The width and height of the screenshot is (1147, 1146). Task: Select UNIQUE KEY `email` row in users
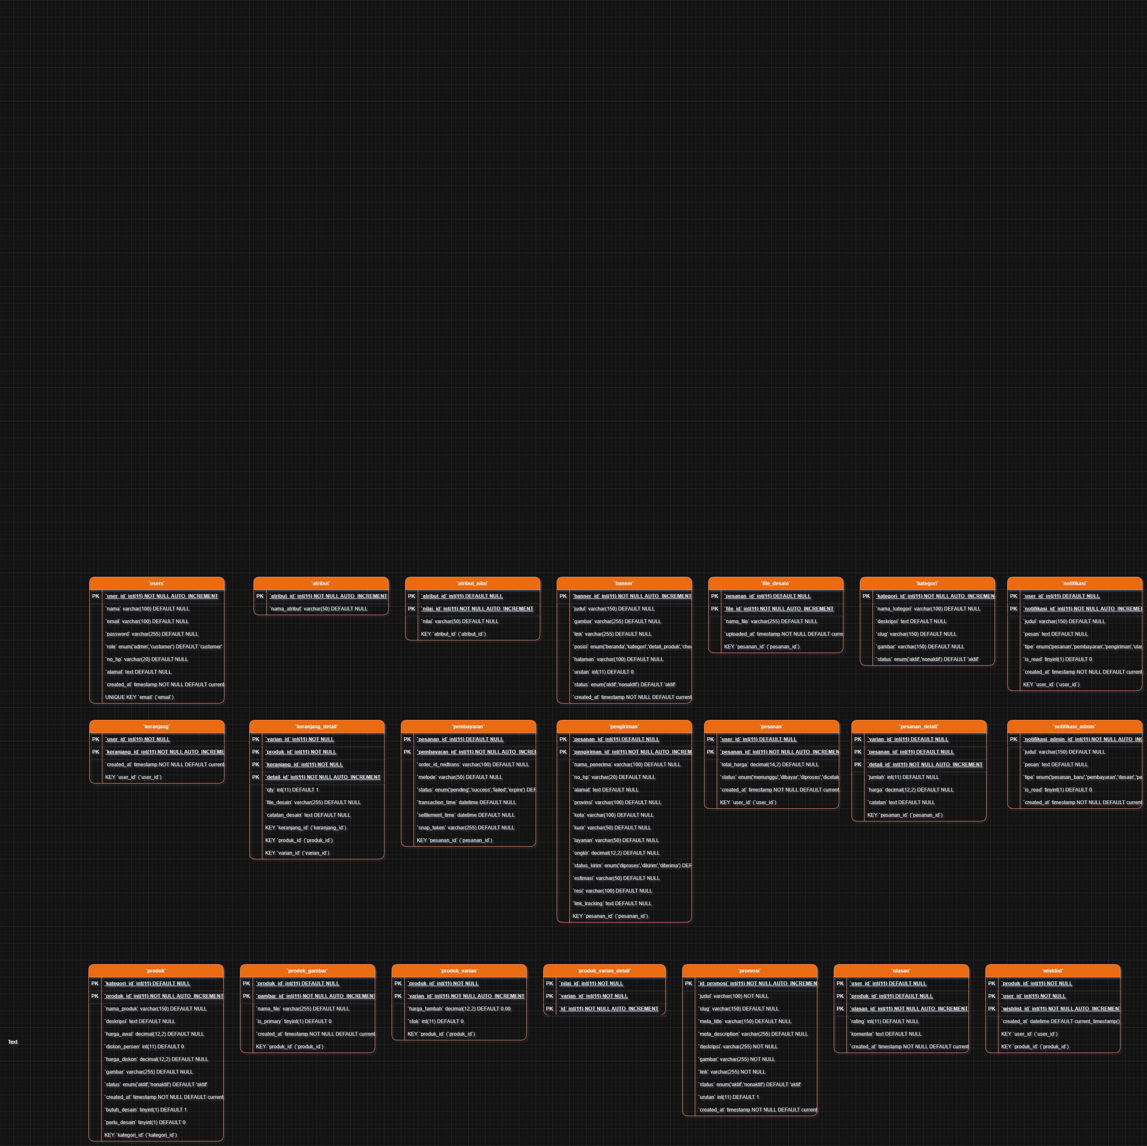tap(139, 697)
